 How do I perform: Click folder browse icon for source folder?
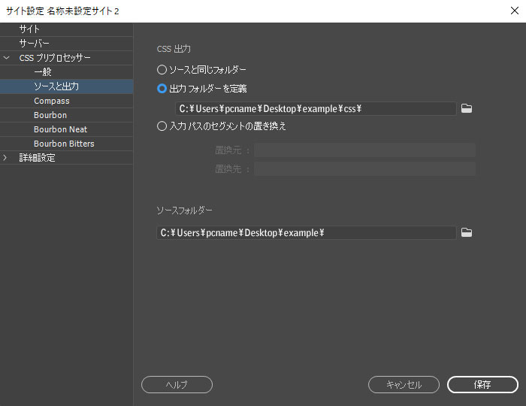(467, 232)
